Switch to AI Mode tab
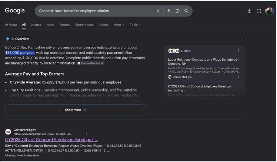The width and height of the screenshot is (277, 162). [x=11, y=25]
